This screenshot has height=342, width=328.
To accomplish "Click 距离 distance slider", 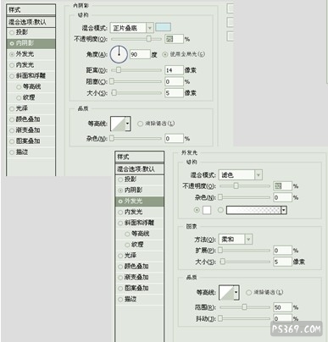I will [136, 70].
